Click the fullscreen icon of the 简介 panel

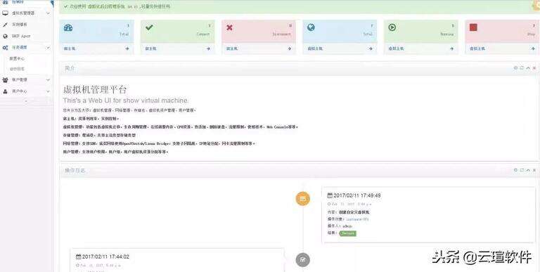tap(522, 68)
